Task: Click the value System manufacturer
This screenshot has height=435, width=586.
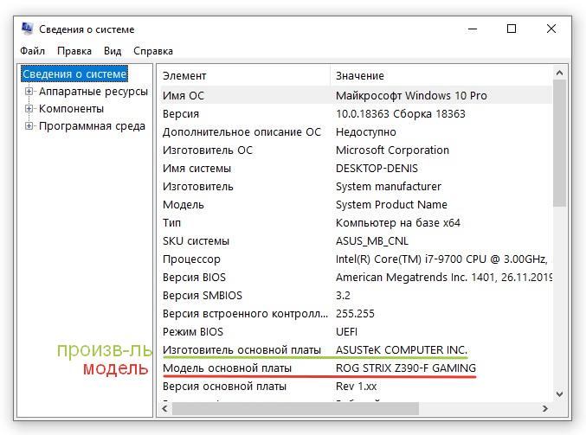Action: [x=389, y=186]
